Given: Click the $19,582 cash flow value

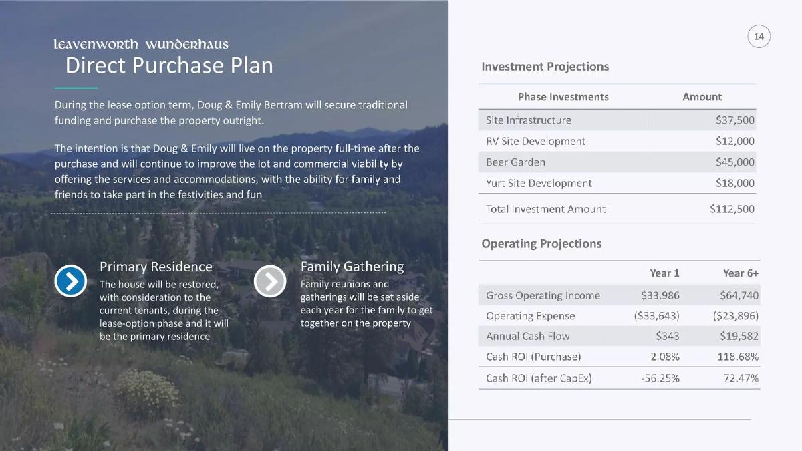Looking at the screenshot, I should (x=740, y=337).
